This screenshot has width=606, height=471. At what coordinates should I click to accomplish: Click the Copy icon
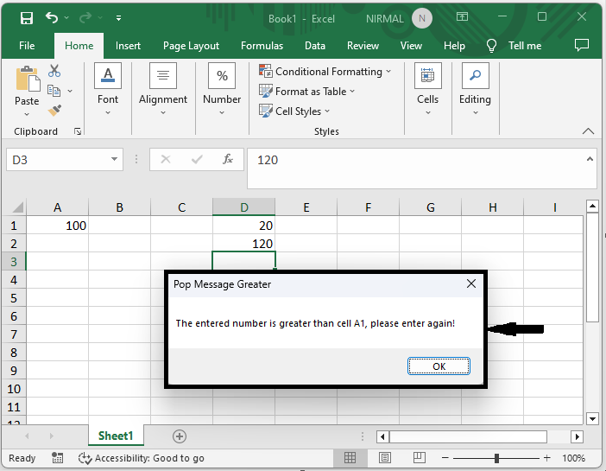(x=54, y=91)
